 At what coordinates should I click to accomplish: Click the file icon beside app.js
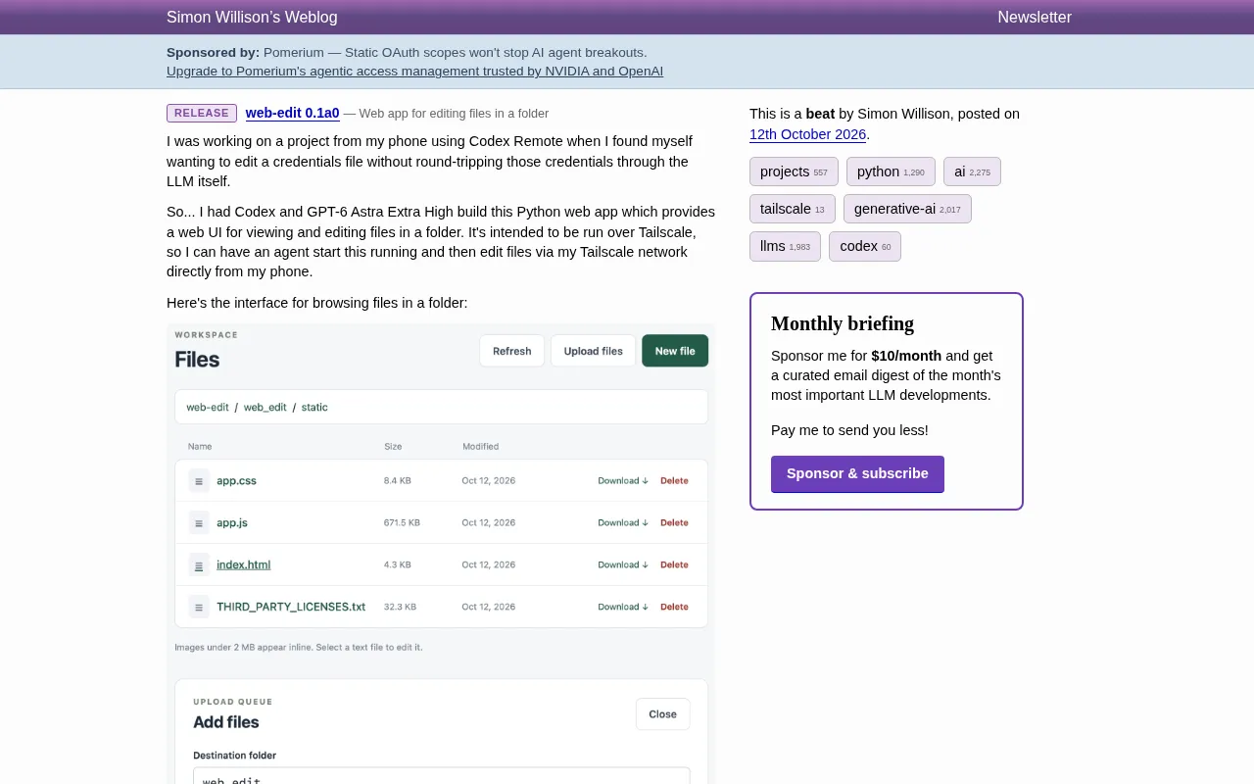pyautogui.click(x=199, y=523)
